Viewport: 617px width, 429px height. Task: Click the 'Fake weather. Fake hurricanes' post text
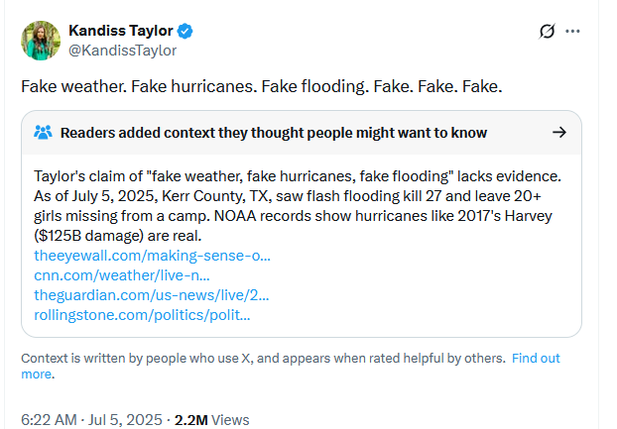(x=262, y=86)
